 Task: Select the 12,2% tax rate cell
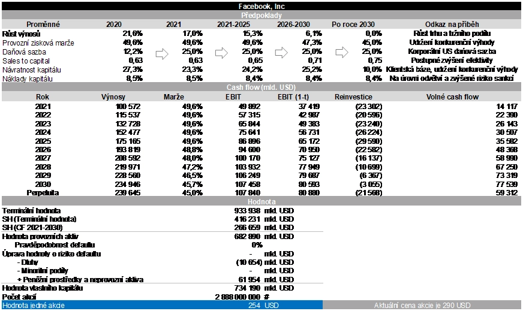(133, 52)
